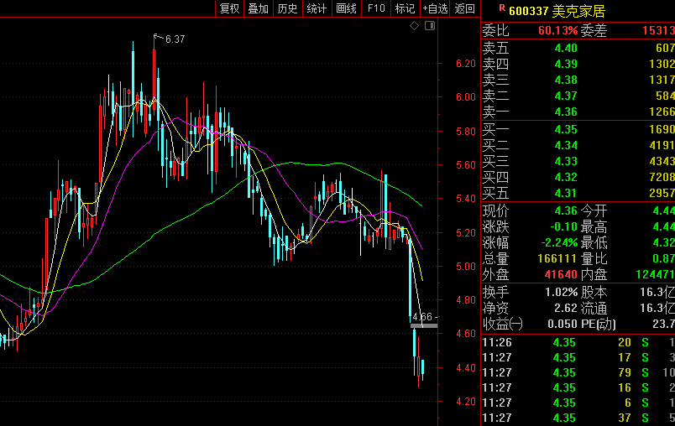Click the 11:26 trade tick row
Image resolution: width=675 pixels, height=426 pixels.
coord(578,341)
